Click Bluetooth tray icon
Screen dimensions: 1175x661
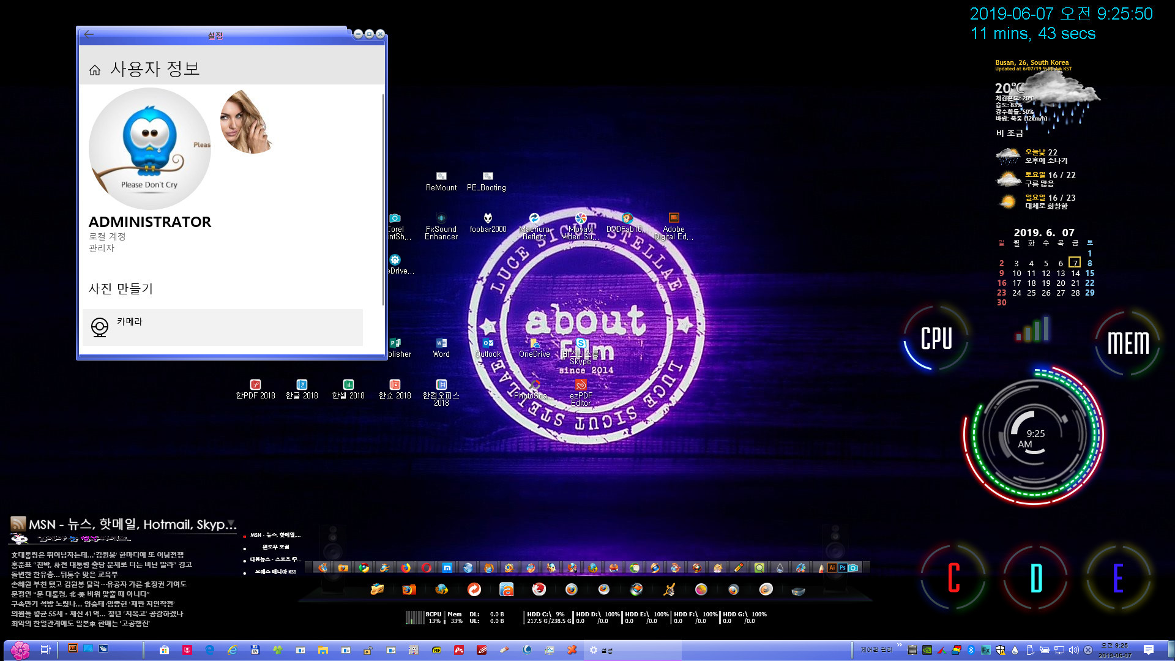click(x=971, y=650)
